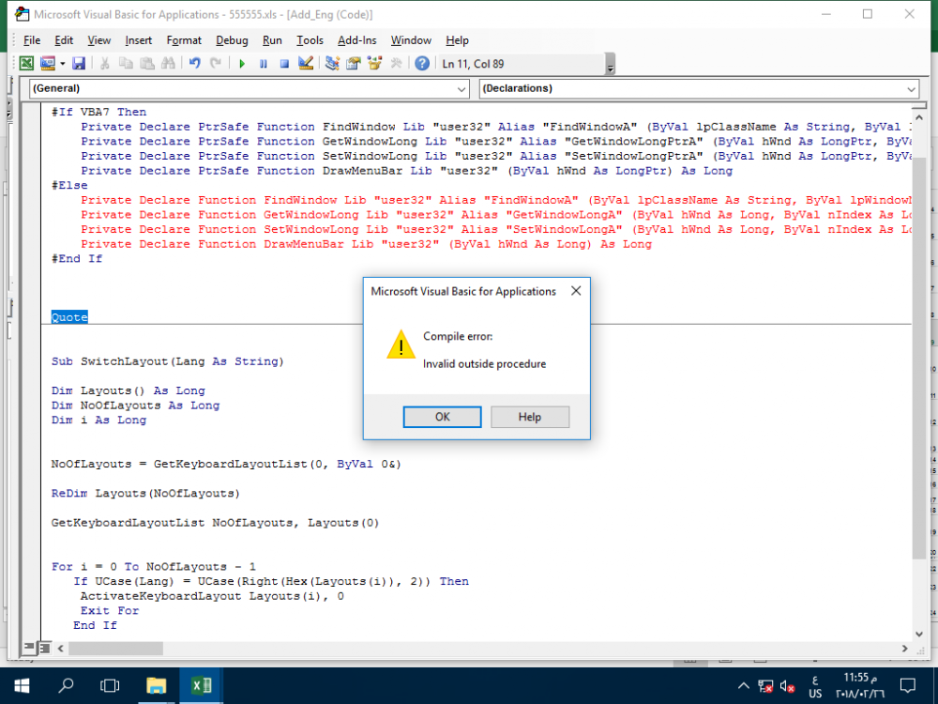This screenshot has height=704, width=938.
Task: Open the Insert UserForm dropdown arrow
Action: (x=62, y=64)
